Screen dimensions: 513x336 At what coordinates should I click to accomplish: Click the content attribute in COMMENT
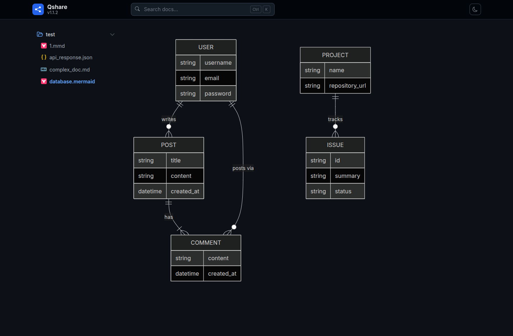coord(222,258)
